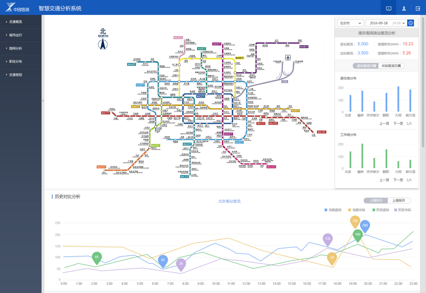426x293 pixels.
Task: Click 上一页 under 工作地分布 chart
Action: point(384,180)
